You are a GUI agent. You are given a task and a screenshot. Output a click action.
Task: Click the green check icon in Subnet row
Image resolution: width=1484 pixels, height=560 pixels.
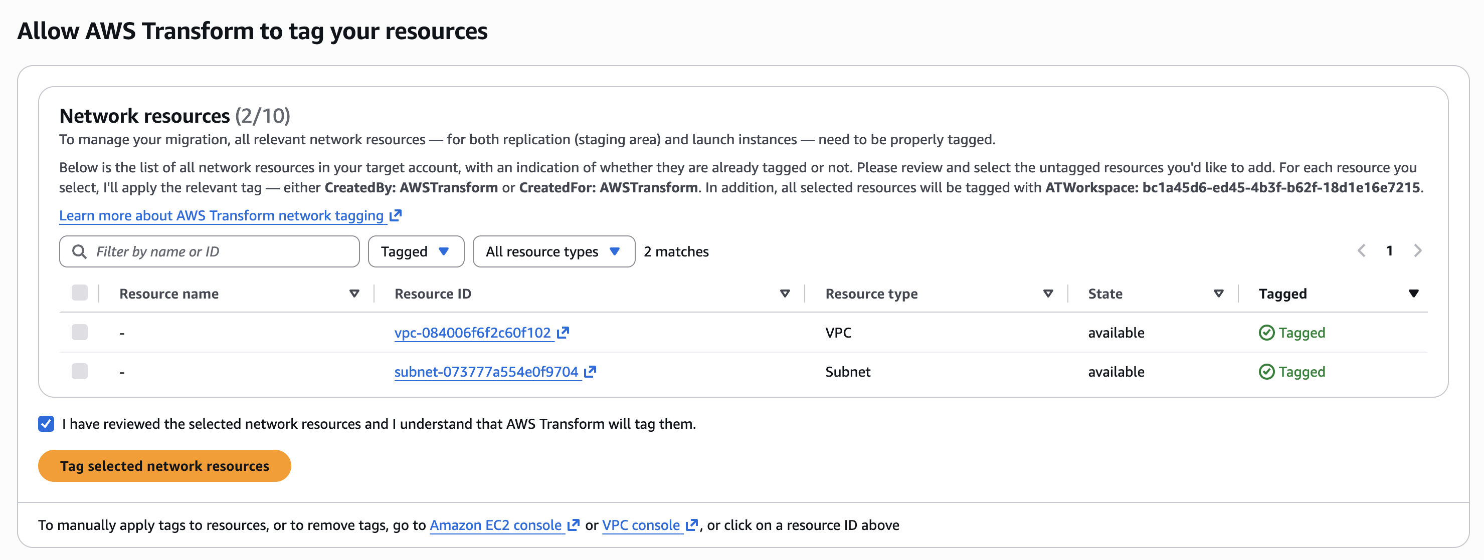tap(1266, 372)
